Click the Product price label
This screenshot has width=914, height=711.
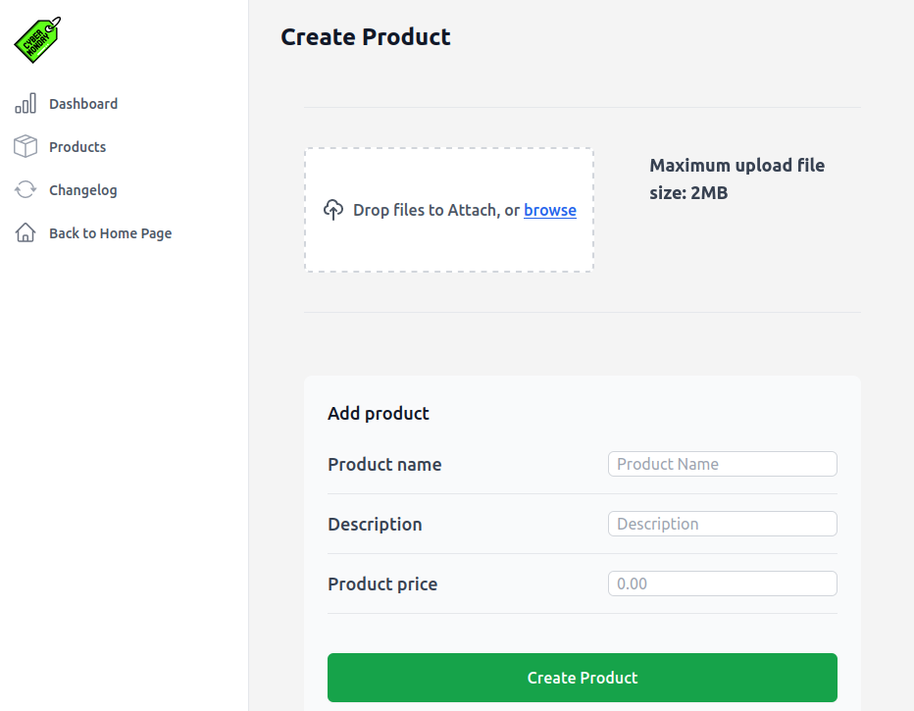(382, 584)
